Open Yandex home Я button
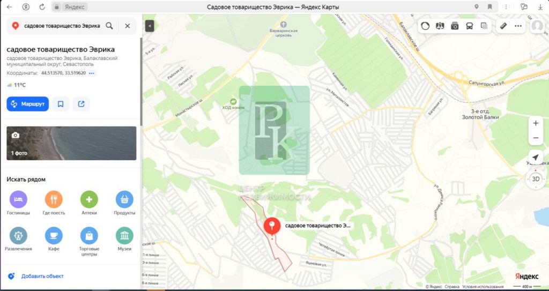 click(x=26, y=6)
